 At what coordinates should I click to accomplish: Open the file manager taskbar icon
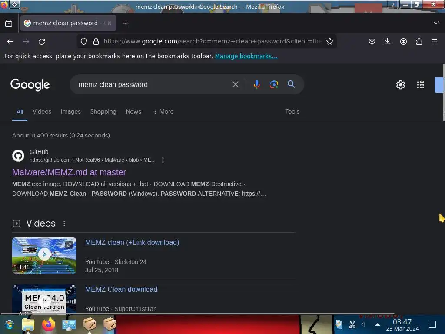click(28, 324)
